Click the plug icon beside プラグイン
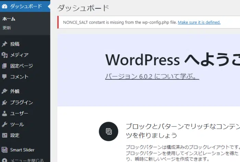The image size is (240, 162). point(4,103)
